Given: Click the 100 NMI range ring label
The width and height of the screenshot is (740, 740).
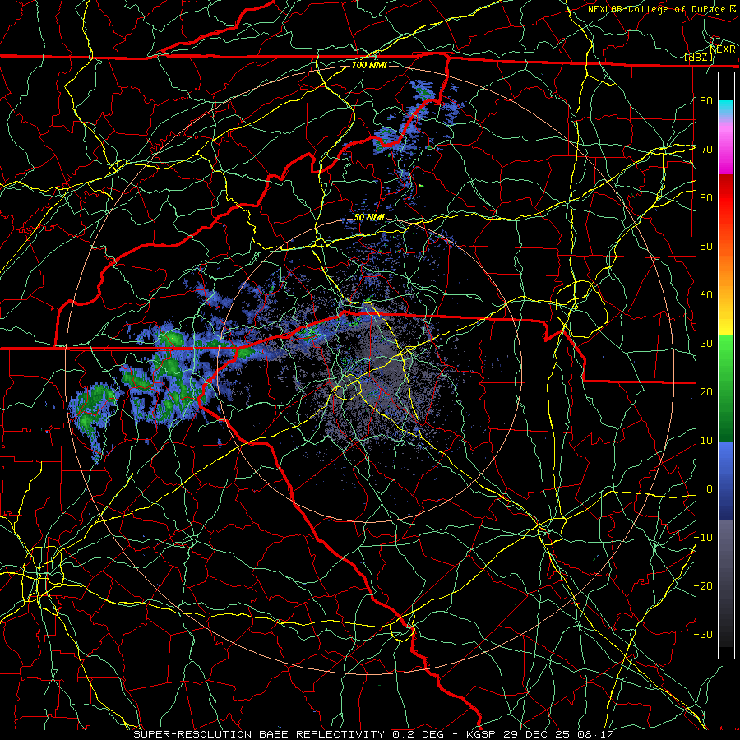Looking at the screenshot, I should pyautogui.click(x=369, y=65).
